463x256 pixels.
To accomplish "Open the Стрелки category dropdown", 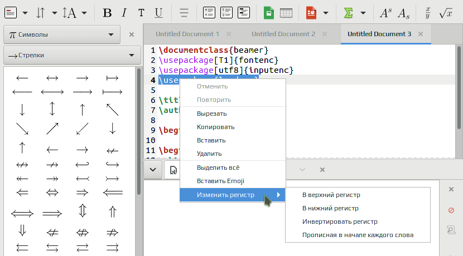I will click(72, 55).
